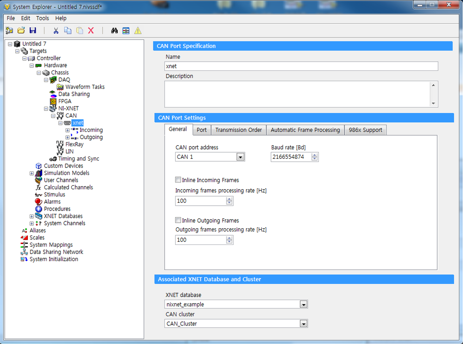This screenshot has width=463, height=344.
Task: Click the red delete X toolbar icon
Action: tap(91, 31)
